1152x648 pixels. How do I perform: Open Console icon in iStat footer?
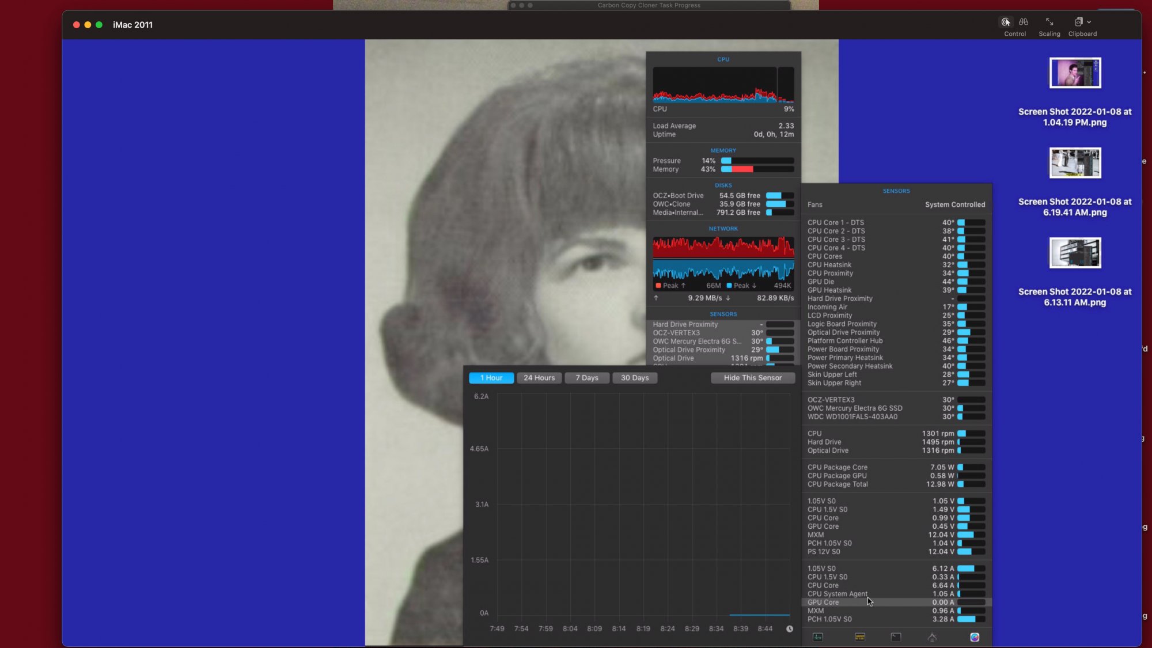pos(860,637)
